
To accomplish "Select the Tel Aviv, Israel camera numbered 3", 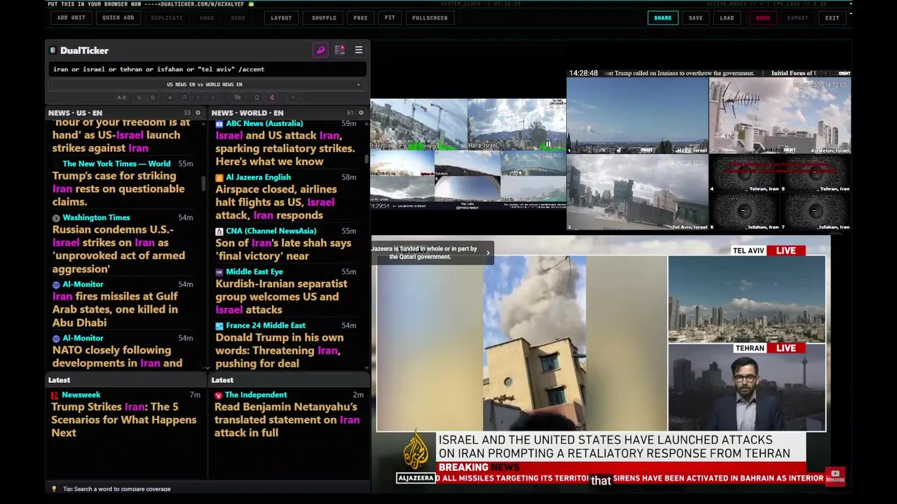I will pyautogui.click(x=637, y=192).
